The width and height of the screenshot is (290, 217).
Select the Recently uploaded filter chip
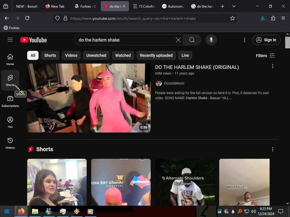click(x=156, y=55)
